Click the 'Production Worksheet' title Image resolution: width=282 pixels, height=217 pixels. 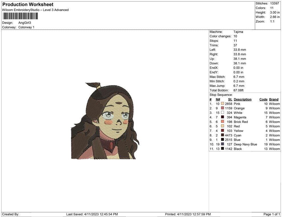(28, 5)
